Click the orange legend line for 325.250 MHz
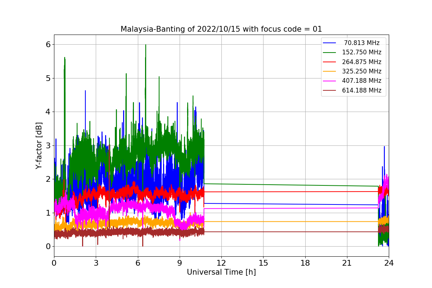This screenshot has height=288, width=432. pyautogui.click(x=329, y=72)
